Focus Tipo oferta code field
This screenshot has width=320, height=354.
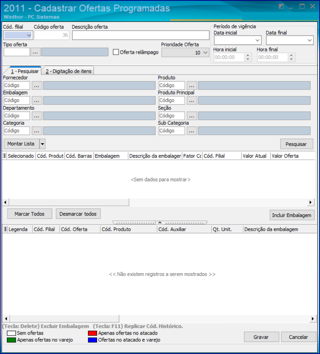click(17, 52)
